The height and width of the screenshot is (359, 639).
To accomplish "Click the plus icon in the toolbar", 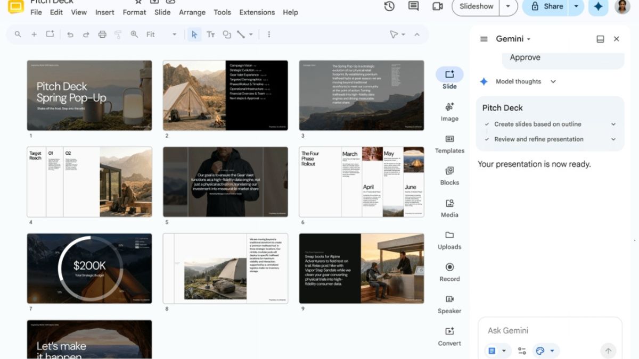I will 34,34.
